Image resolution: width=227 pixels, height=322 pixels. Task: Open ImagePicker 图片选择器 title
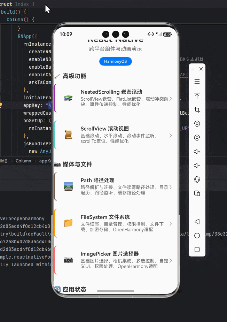110,254
